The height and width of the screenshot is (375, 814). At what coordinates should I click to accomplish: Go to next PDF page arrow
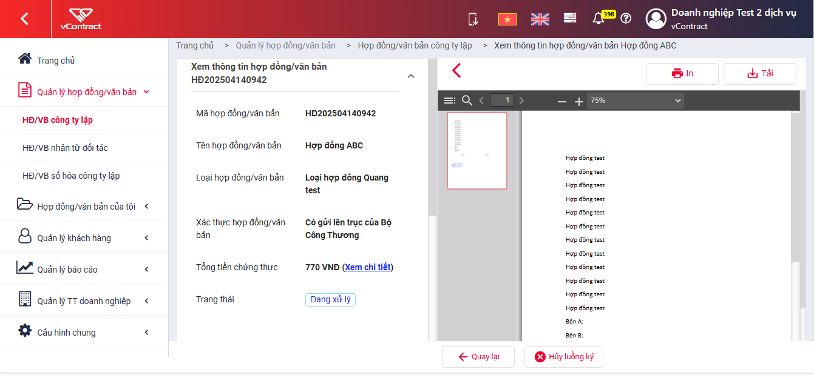tap(521, 101)
